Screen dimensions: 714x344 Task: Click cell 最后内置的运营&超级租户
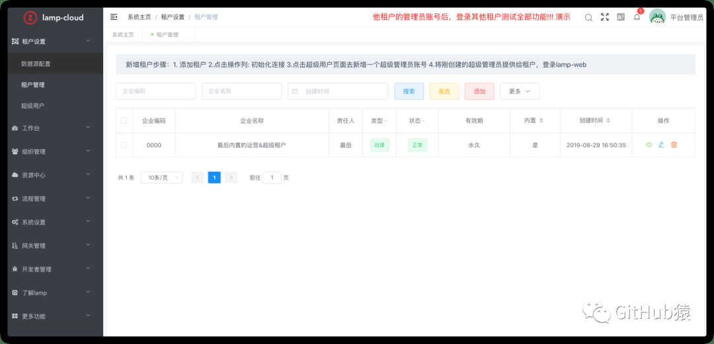[x=252, y=145]
